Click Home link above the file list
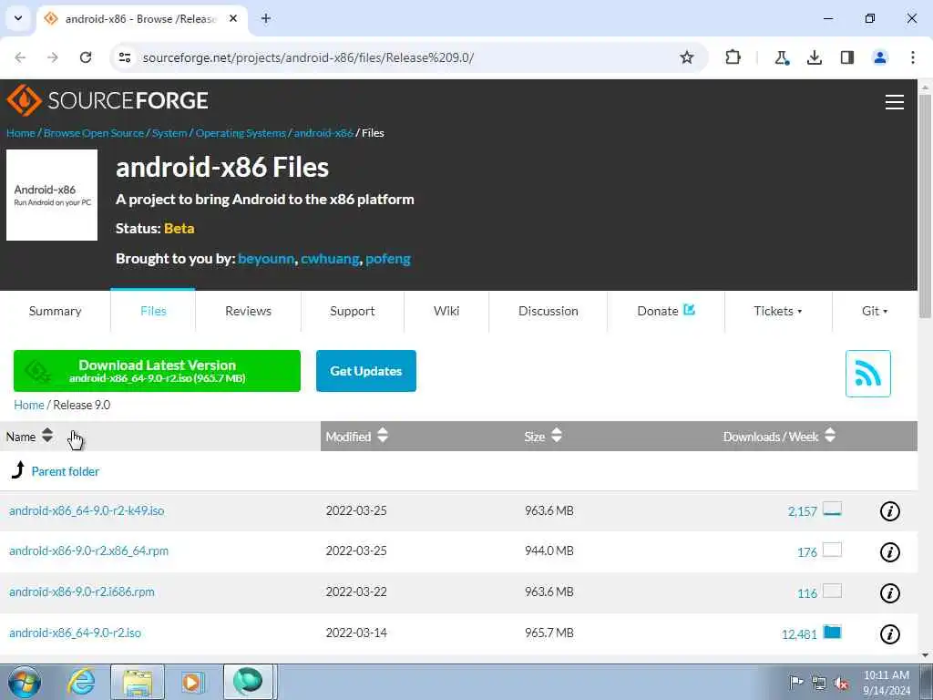The image size is (933, 700). pos(28,405)
